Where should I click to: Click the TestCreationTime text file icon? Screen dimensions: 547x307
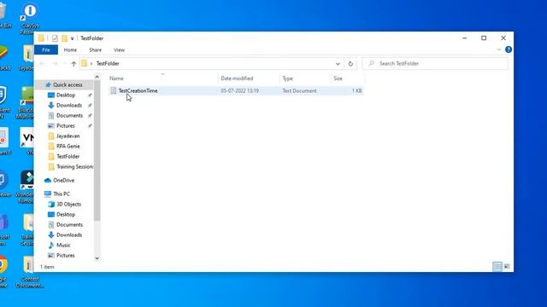coord(114,91)
